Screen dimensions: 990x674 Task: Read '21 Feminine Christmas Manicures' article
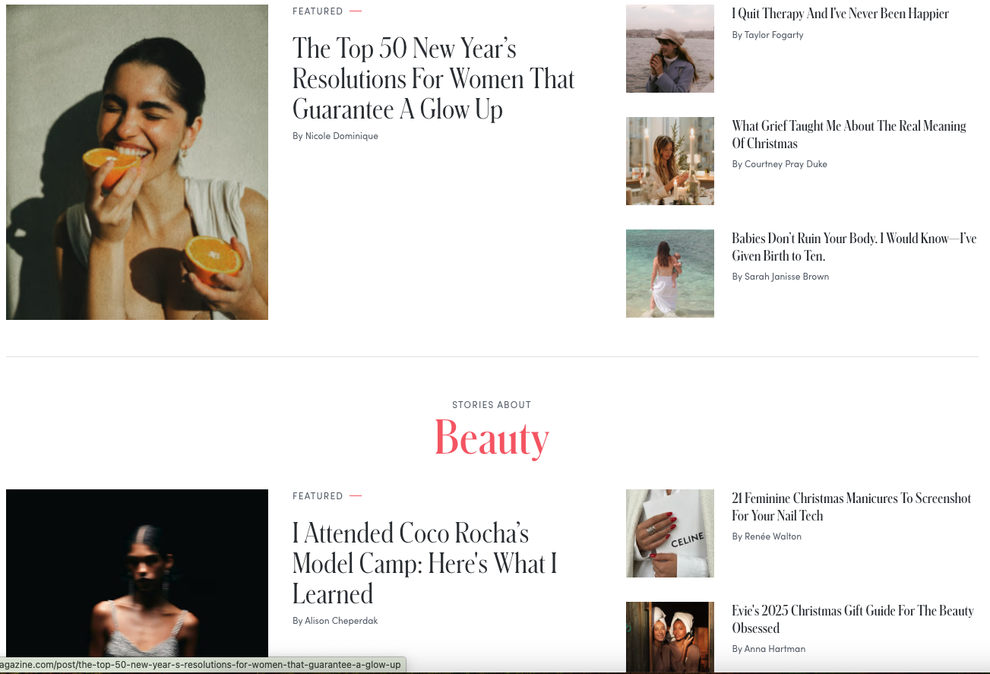pos(852,507)
